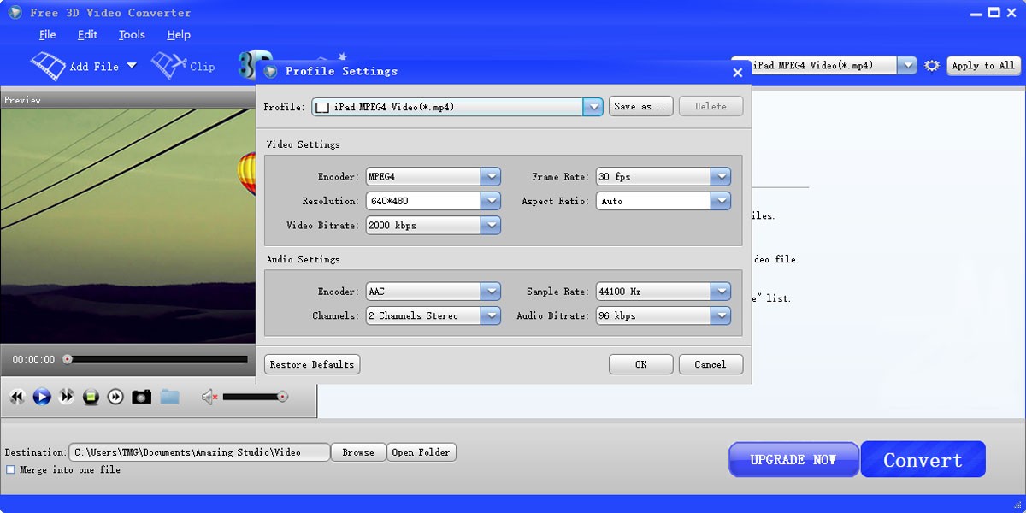Open the Sample Rate dropdown
1026x513 pixels.
721,291
